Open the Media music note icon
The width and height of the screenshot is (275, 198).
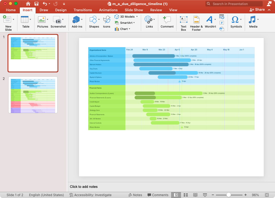click(x=252, y=20)
